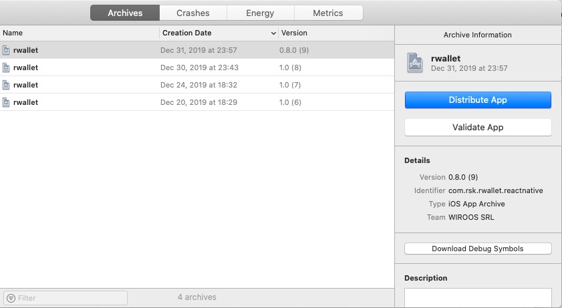Image resolution: width=562 pixels, height=308 pixels.
Task: Open the Energy tab
Action: 260,13
